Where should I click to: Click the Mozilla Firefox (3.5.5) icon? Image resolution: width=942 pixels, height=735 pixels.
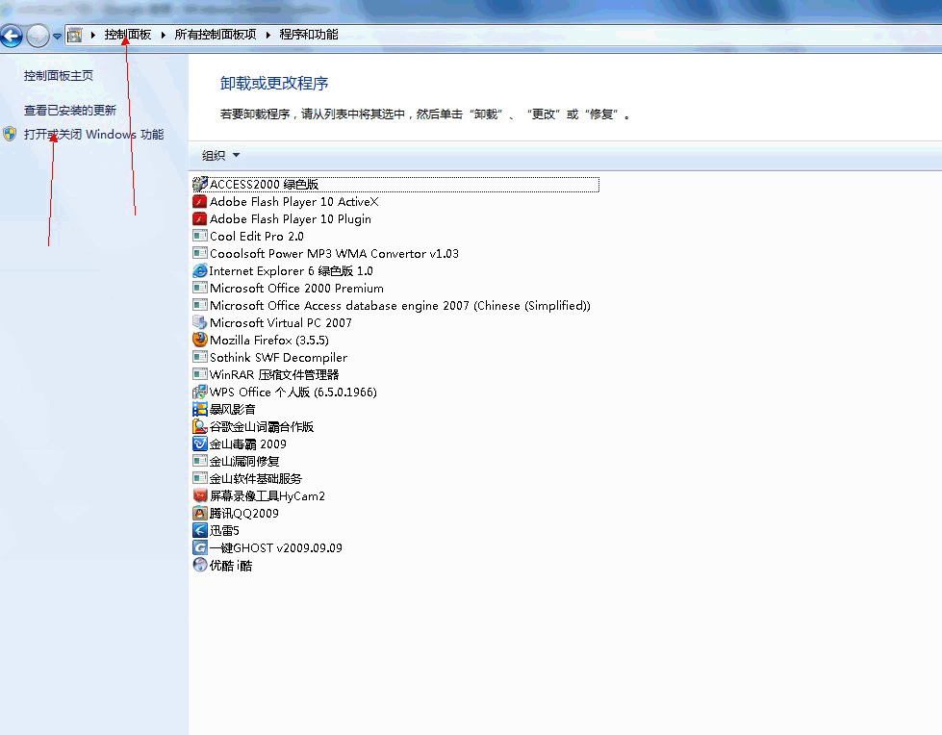coord(200,340)
